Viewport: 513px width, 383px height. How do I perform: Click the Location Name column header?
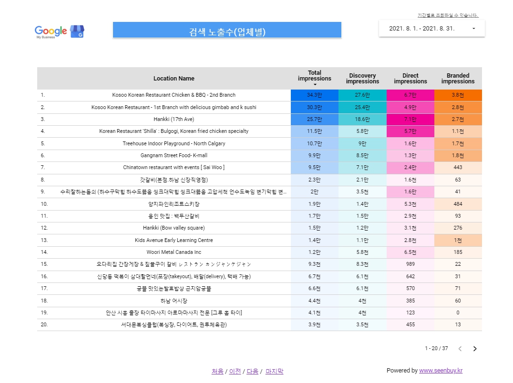coord(174,78)
